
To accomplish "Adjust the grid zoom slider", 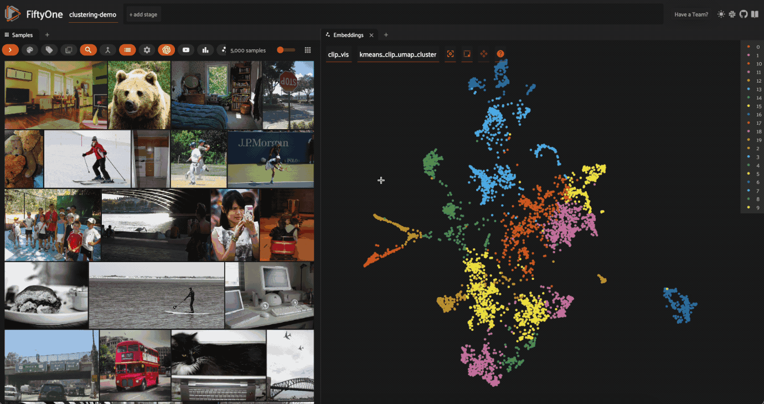I will [x=286, y=50].
